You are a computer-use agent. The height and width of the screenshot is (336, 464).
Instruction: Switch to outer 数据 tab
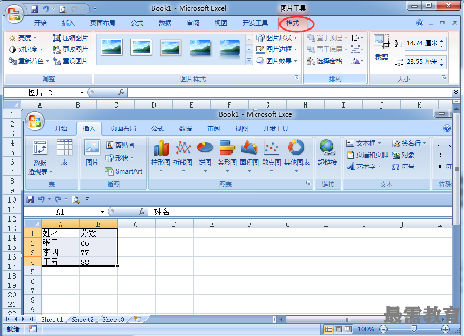tap(165, 23)
